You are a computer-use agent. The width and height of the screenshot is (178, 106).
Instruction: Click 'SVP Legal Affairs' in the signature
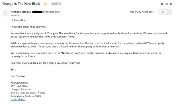(19, 86)
